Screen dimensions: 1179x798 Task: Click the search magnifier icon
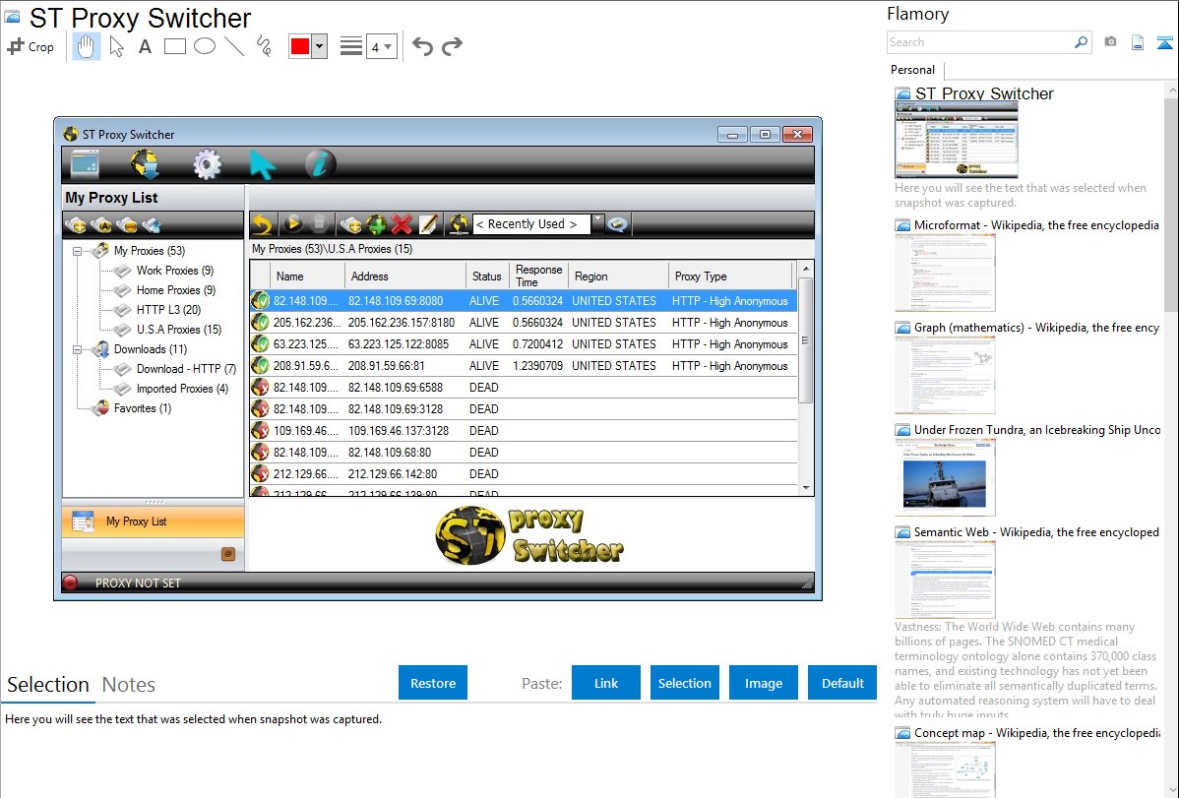click(x=1082, y=42)
